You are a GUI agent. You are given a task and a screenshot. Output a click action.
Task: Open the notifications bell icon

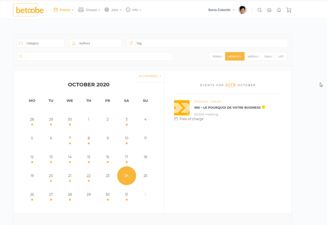click(279, 10)
